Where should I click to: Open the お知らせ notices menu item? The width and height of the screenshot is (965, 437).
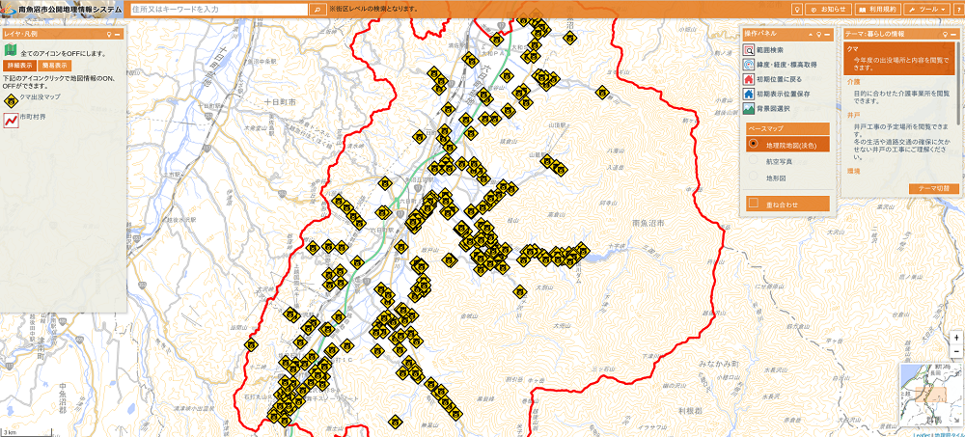829,9
